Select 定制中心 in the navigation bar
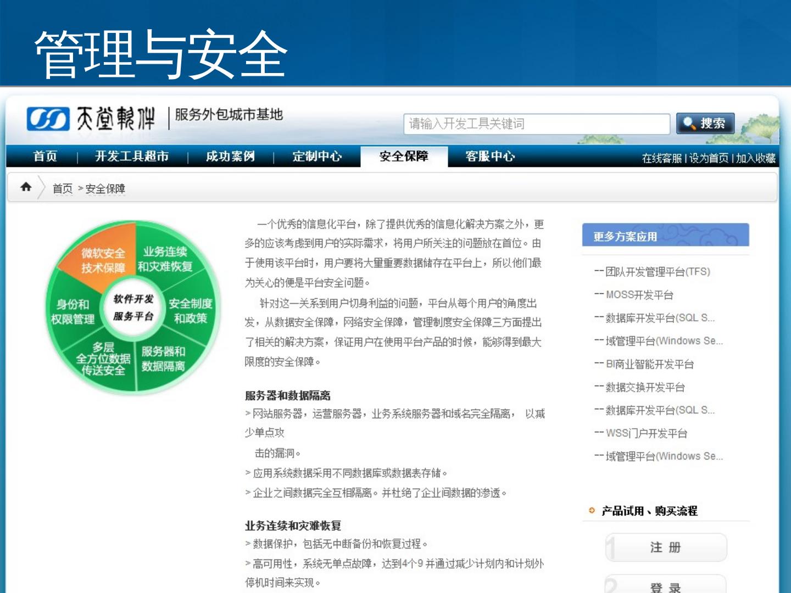 pos(317,156)
